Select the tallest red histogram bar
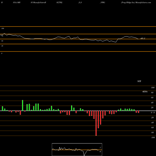This screenshot has height=156, width=156. point(96,123)
